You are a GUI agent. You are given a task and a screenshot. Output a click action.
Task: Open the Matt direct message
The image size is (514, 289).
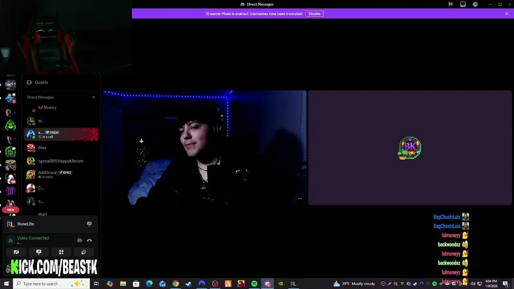61,214
